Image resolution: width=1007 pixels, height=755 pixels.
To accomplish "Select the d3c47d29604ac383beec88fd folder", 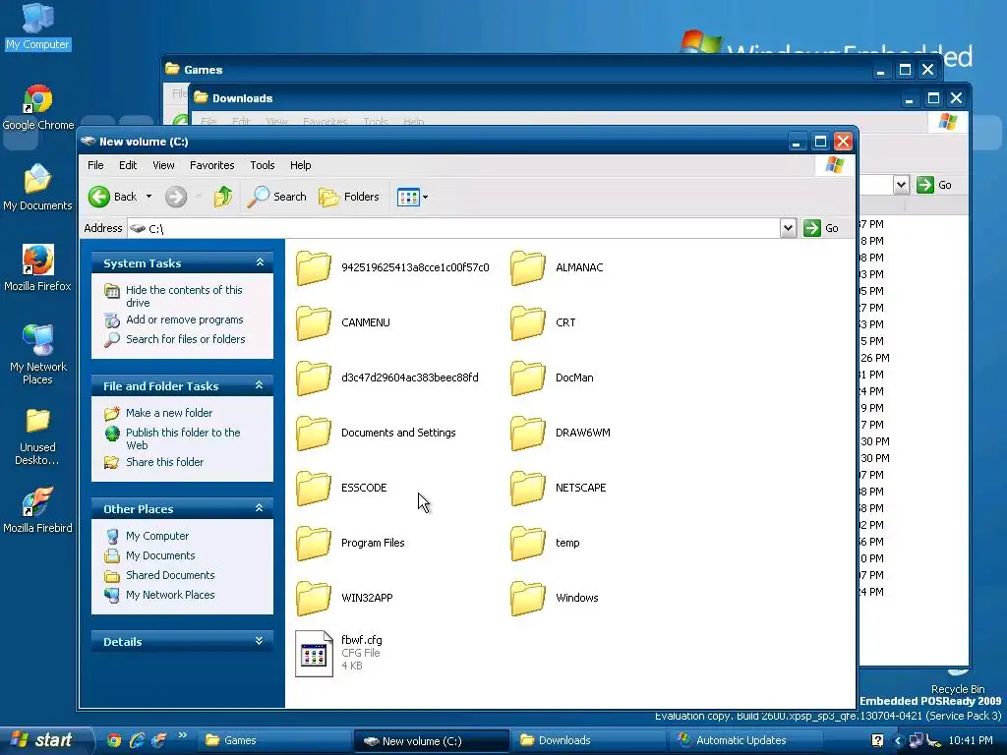I will pos(314,377).
